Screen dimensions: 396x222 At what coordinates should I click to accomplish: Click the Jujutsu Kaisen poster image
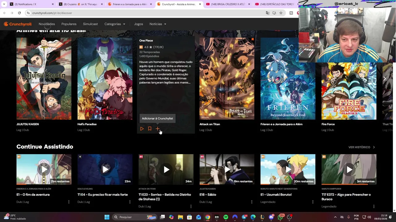[44, 79]
